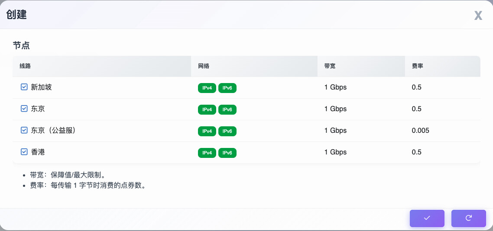This screenshot has width=493, height=231.
Task: Click the IPv4 badge for 香港
Action: point(207,153)
